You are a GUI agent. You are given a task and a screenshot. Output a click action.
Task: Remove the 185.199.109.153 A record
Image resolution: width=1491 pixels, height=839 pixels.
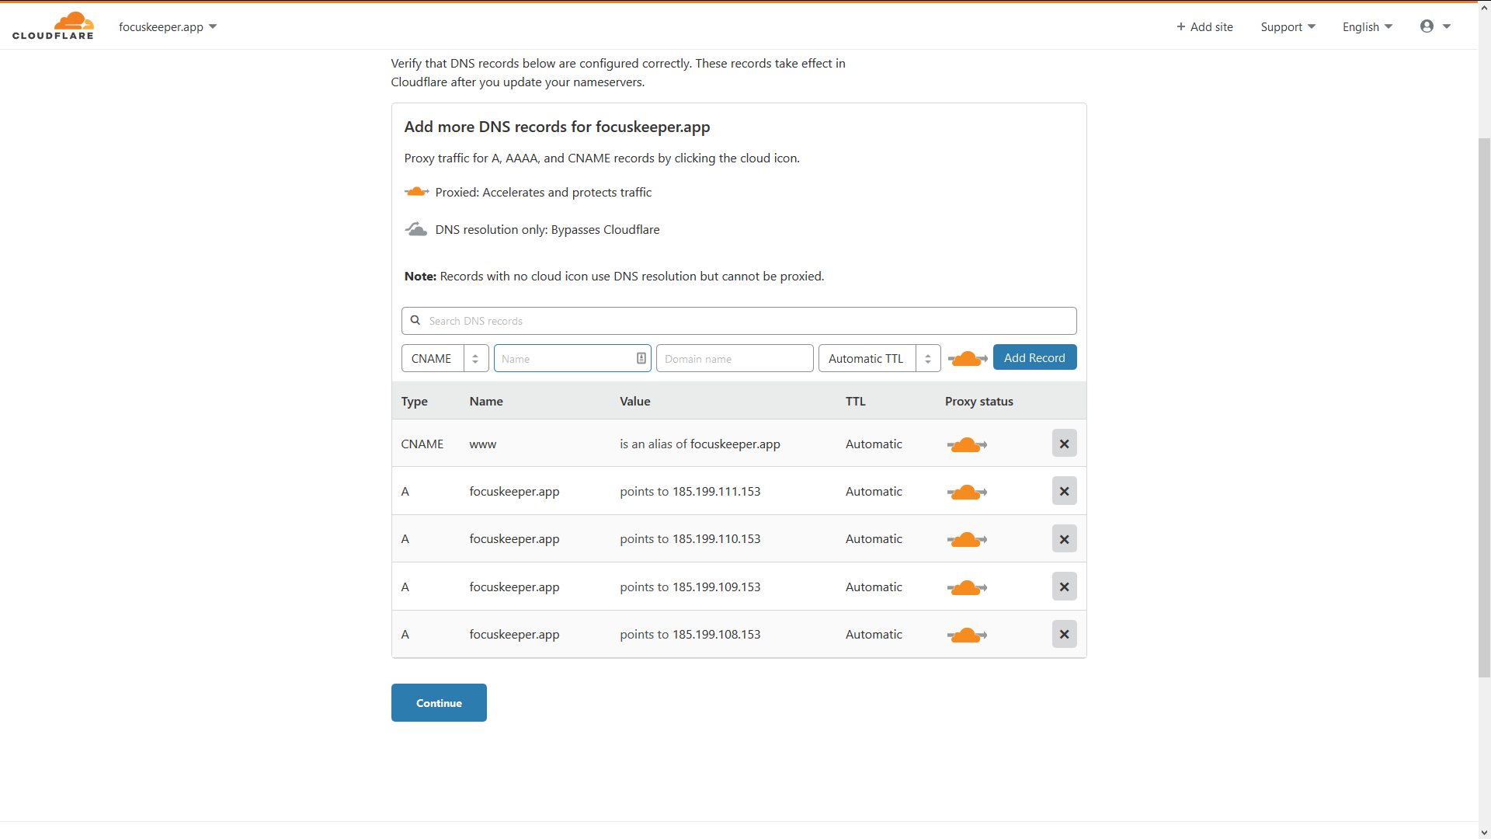coord(1064,587)
